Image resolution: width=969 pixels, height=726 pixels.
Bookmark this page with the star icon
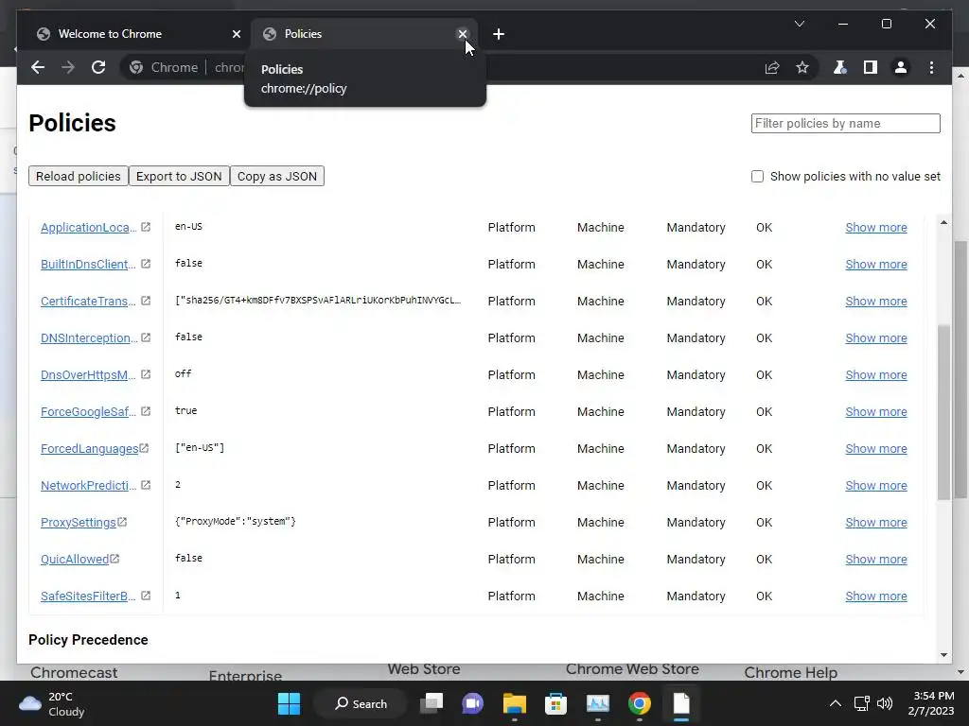(802, 67)
